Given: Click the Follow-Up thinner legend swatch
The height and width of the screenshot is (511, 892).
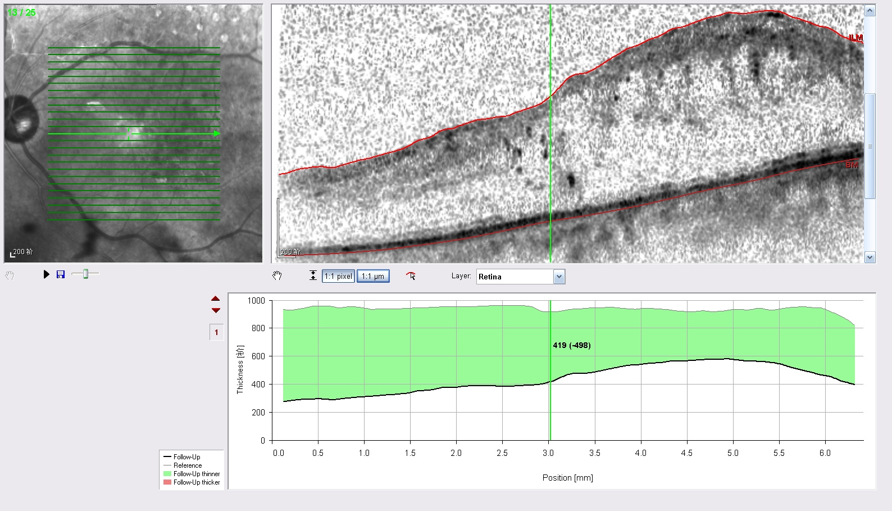Looking at the screenshot, I should point(167,474).
